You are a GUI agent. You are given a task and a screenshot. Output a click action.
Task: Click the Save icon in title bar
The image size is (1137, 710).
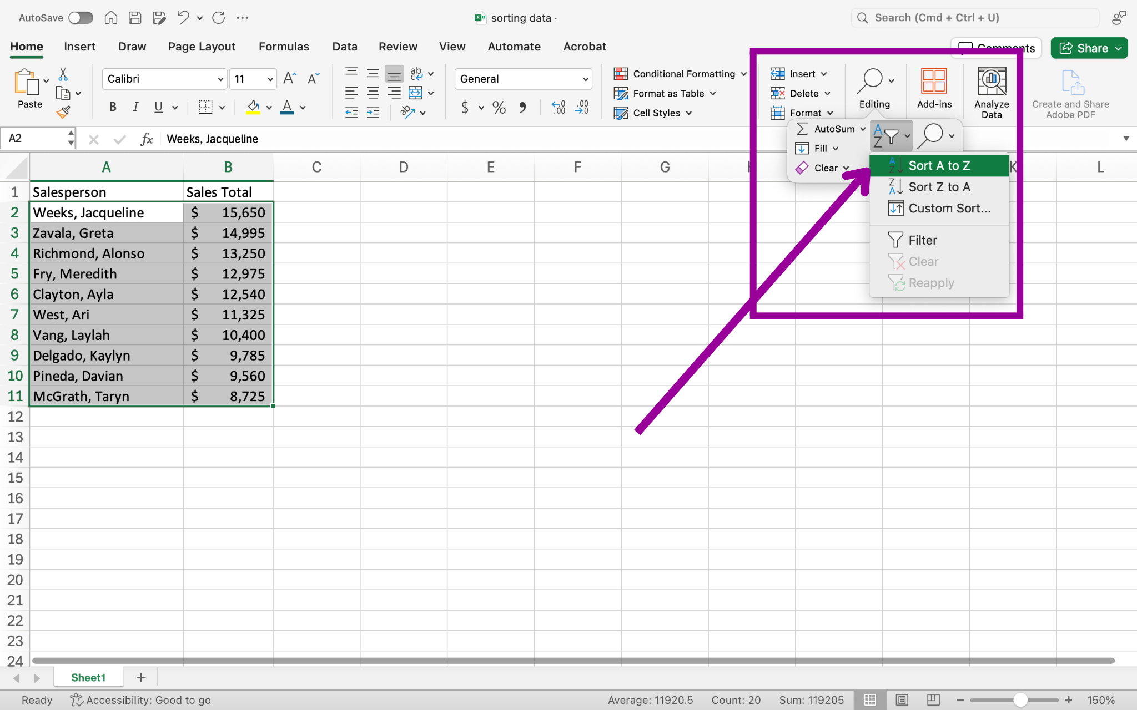click(135, 18)
